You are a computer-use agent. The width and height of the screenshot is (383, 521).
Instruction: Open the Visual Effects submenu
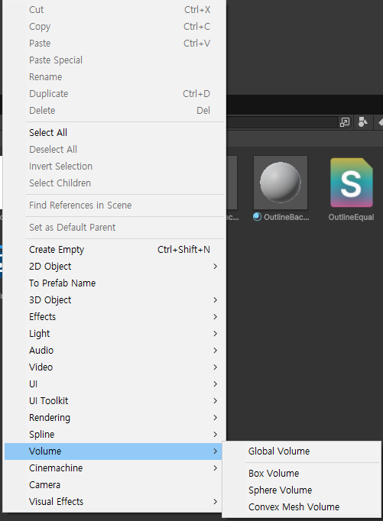tap(115, 502)
